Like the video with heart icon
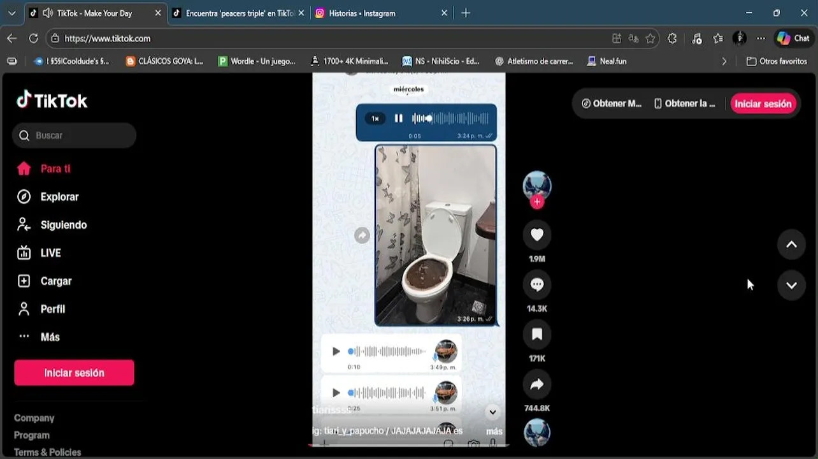The width and height of the screenshot is (818, 459). pyautogui.click(x=537, y=235)
